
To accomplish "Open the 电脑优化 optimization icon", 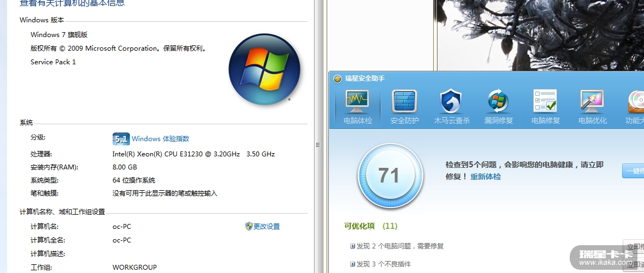I will point(592,101).
